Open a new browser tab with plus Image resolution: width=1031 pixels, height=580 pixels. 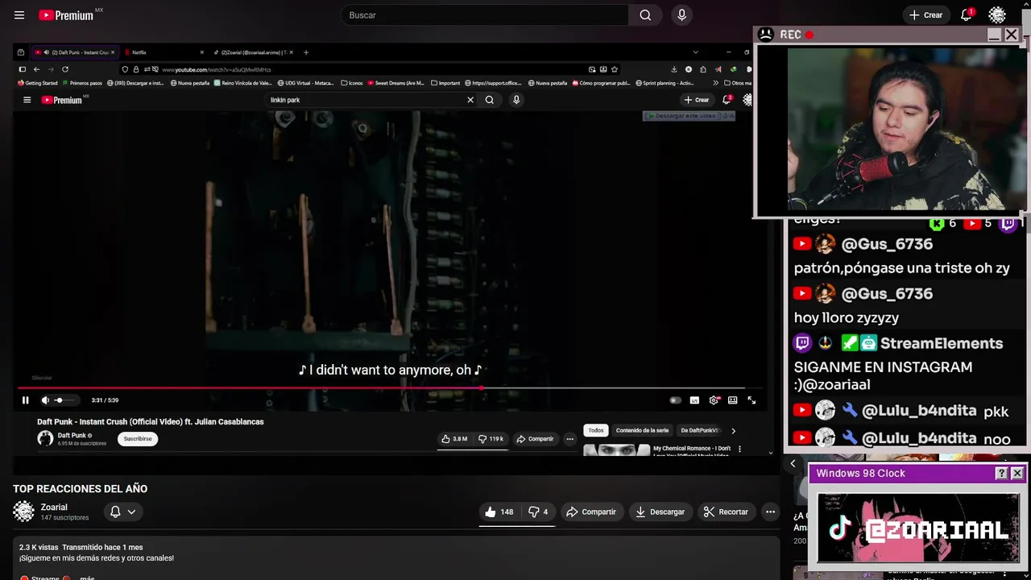(305, 52)
